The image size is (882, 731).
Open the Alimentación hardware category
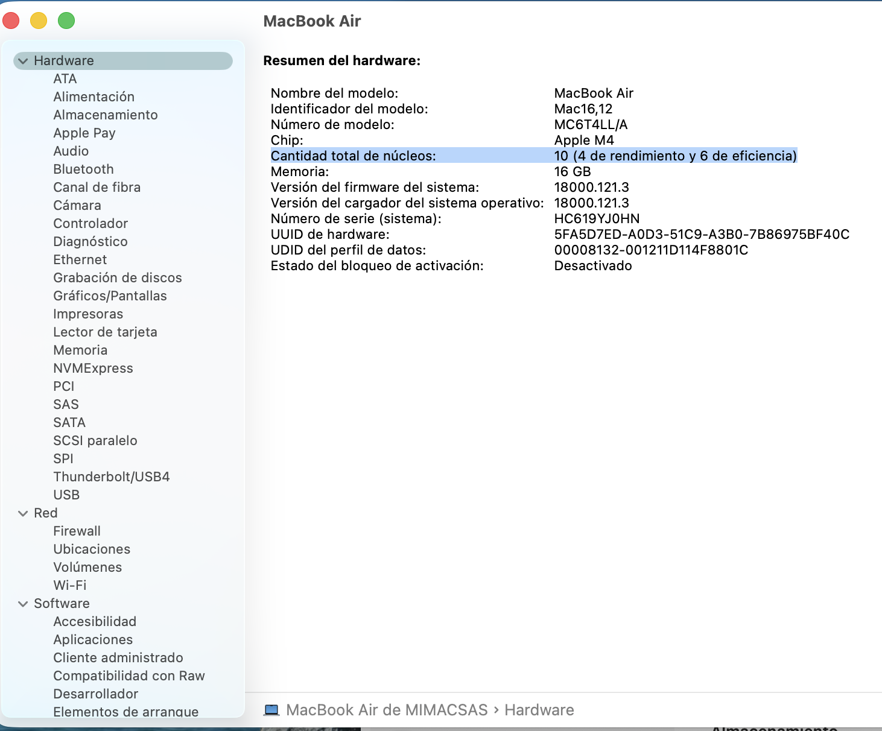pyautogui.click(x=94, y=97)
